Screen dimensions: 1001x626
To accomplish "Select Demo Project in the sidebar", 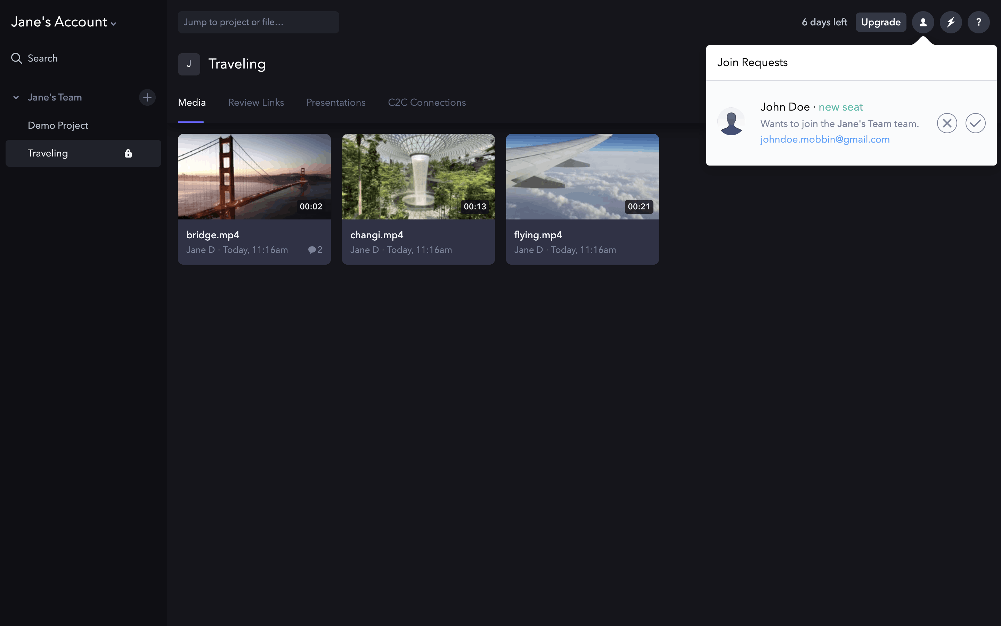I will pyautogui.click(x=58, y=126).
